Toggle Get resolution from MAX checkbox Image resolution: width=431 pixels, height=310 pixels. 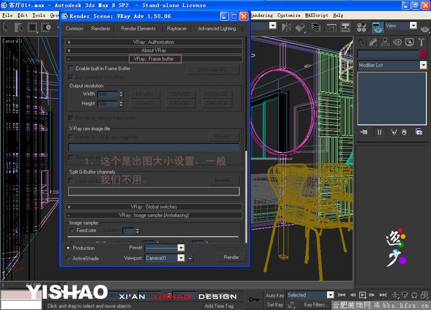71,77
